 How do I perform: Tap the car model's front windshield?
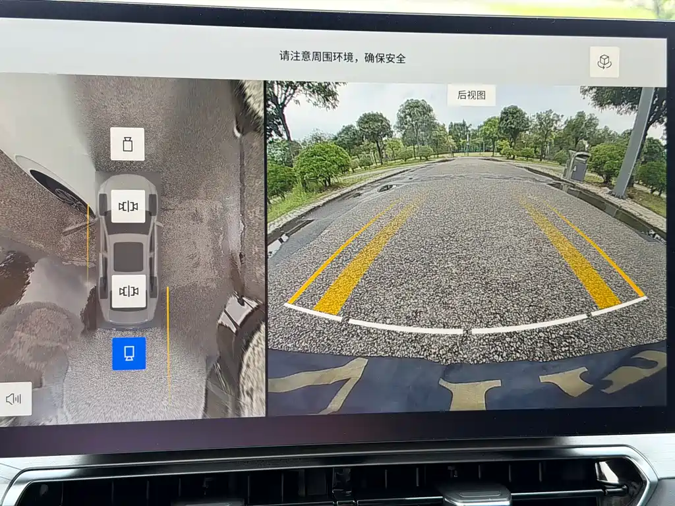tap(128, 229)
